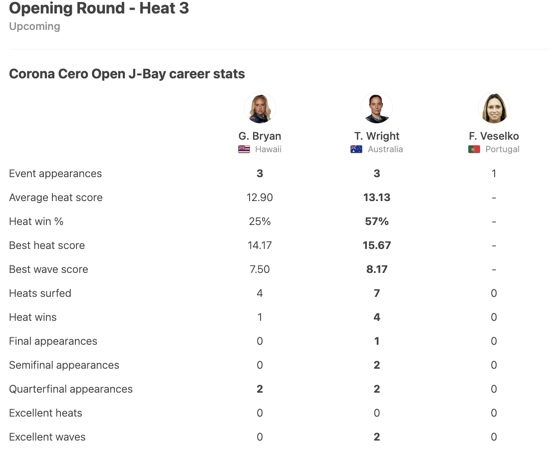Click the Australia country label
The image size is (560, 466).
pos(385,149)
